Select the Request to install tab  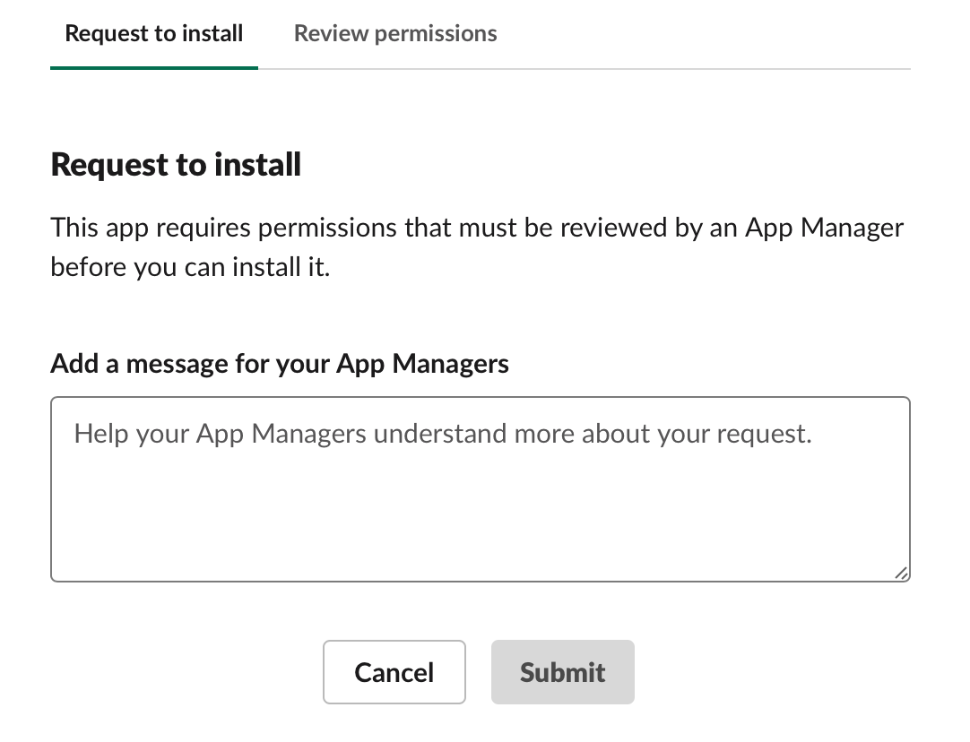(x=154, y=34)
